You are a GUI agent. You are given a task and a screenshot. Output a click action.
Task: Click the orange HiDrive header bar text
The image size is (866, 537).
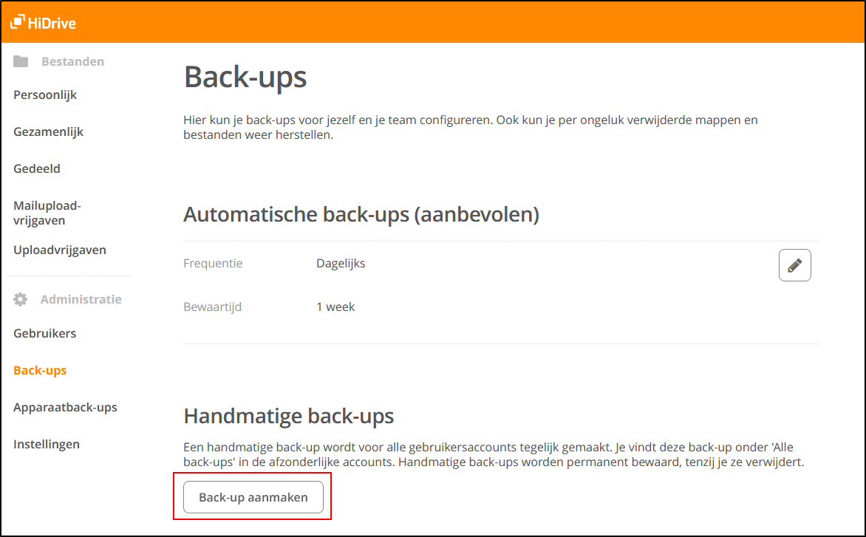[x=52, y=23]
